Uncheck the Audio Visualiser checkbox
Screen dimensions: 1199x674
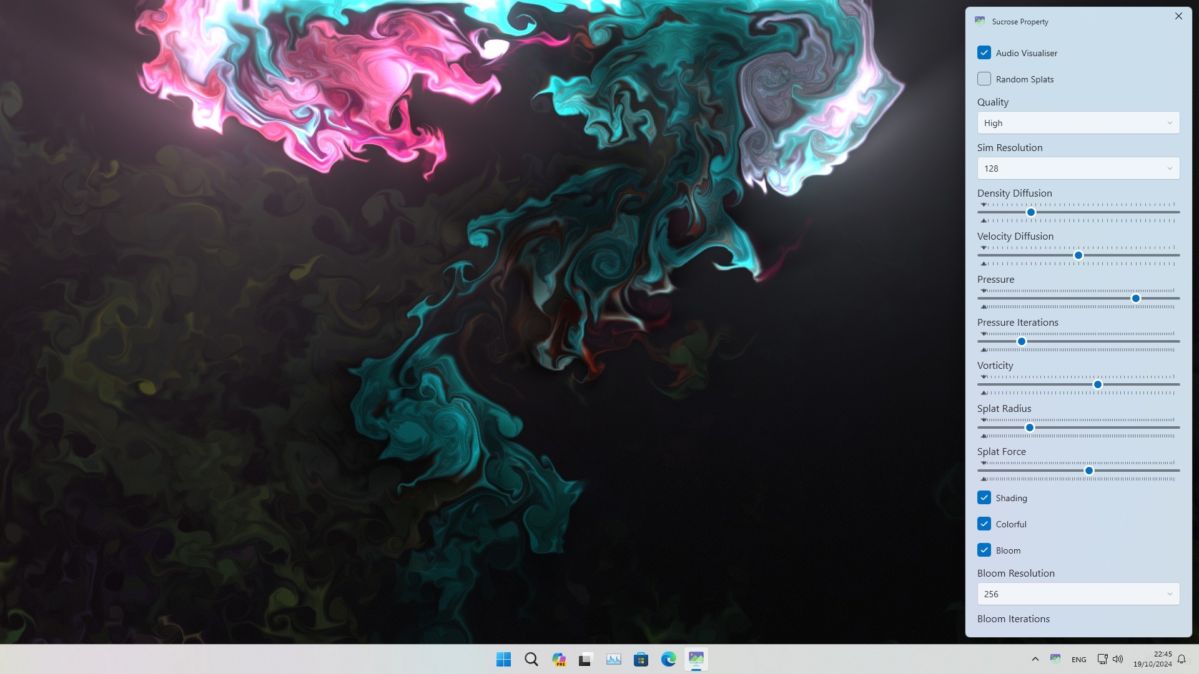click(984, 53)
